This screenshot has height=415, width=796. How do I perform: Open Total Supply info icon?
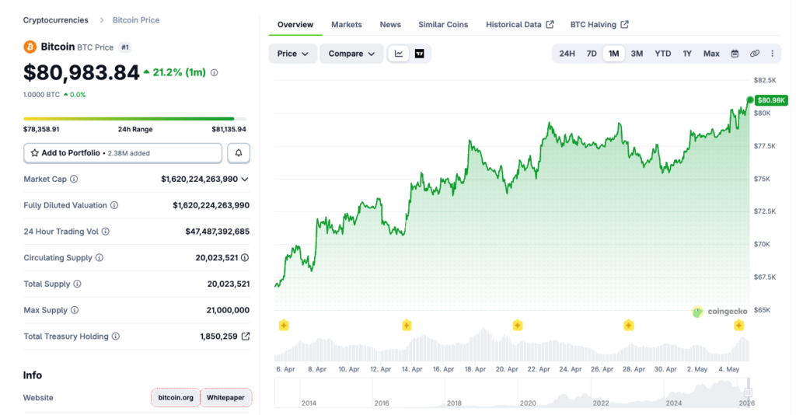click(77, 284)
